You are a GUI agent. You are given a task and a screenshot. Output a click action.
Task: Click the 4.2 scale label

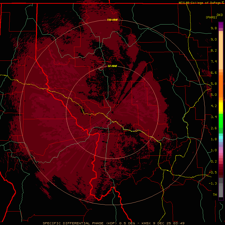[214, 106]
